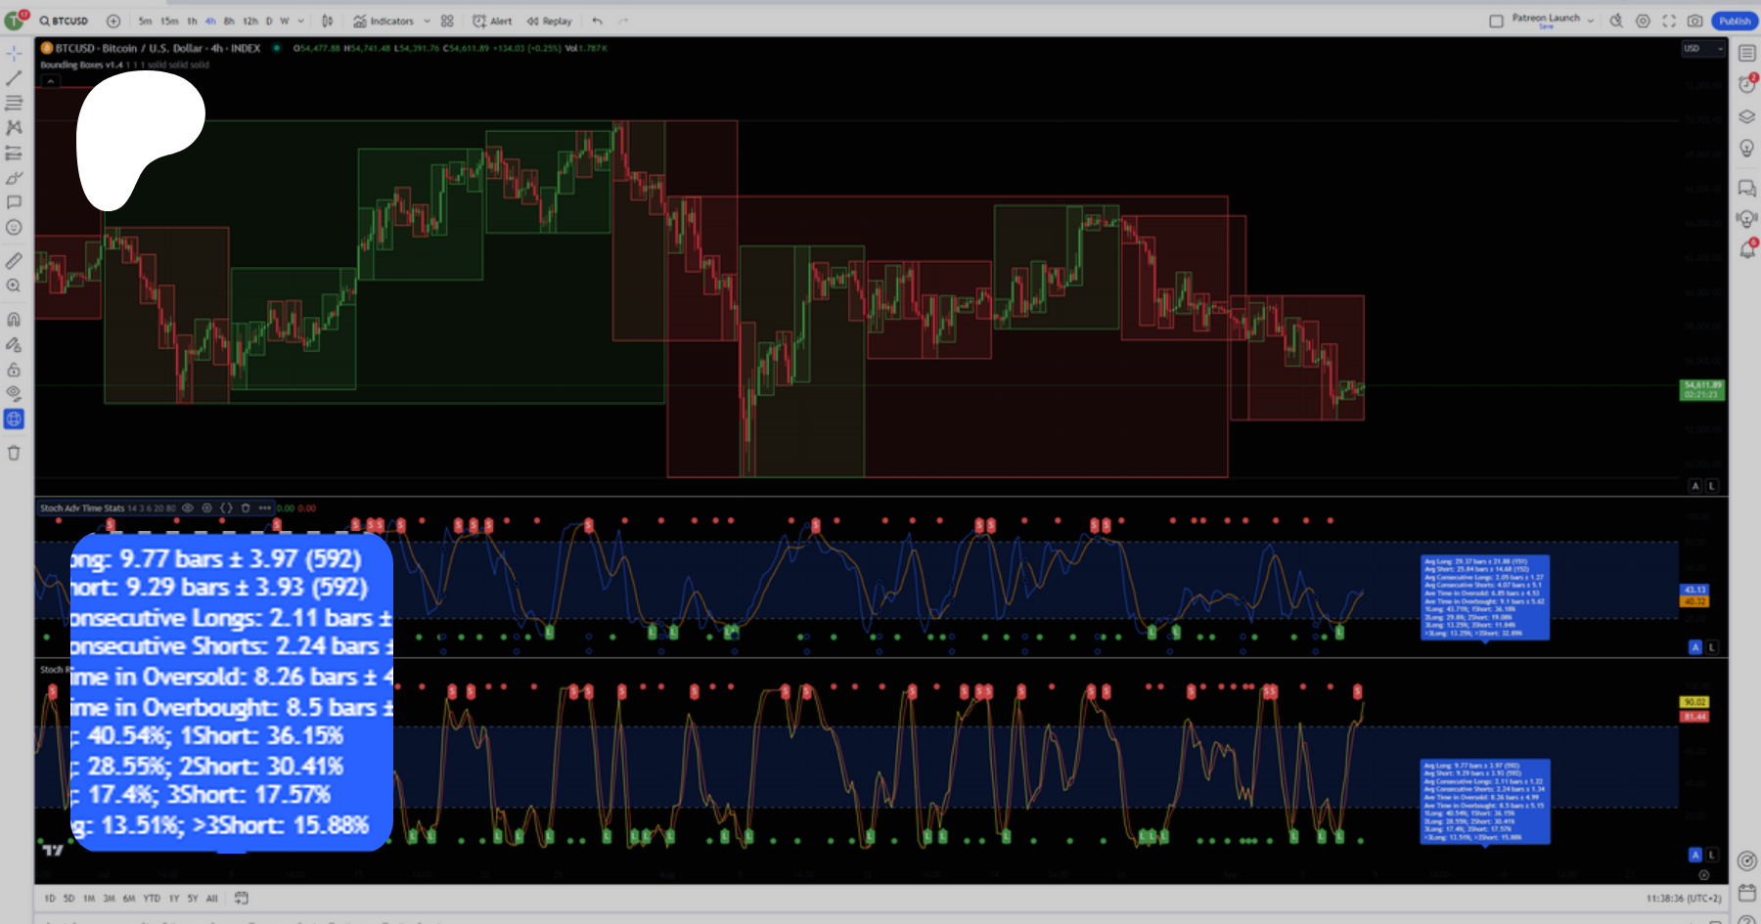Open the USD currency dropdown
1761x924 pixels.
click(x=1702, y=48)
